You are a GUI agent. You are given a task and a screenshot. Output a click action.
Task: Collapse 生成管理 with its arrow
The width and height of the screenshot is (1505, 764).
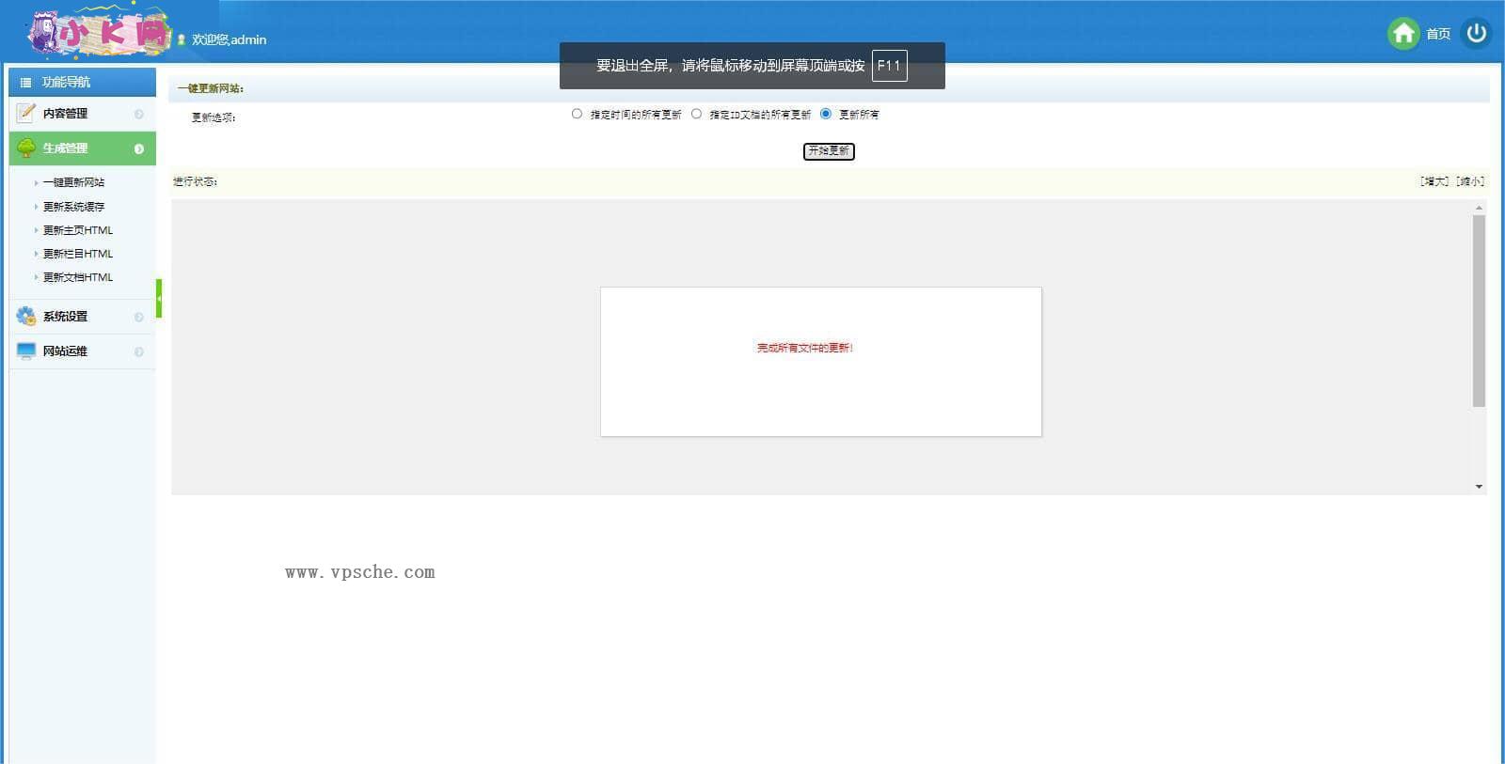pyautogui.click(x=139, y=148)
